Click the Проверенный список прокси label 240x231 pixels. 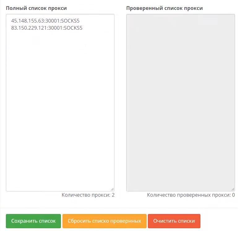pyautogui.click(x=165, y=8)
